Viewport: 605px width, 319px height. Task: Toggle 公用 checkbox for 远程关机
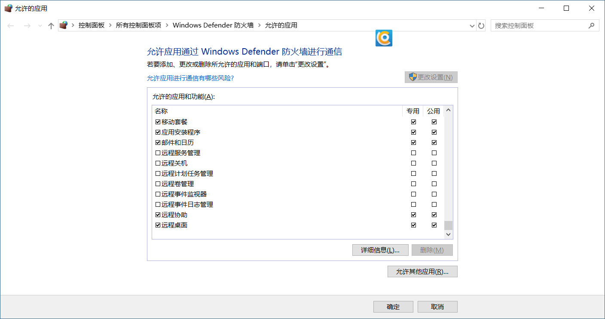[434, 163]
